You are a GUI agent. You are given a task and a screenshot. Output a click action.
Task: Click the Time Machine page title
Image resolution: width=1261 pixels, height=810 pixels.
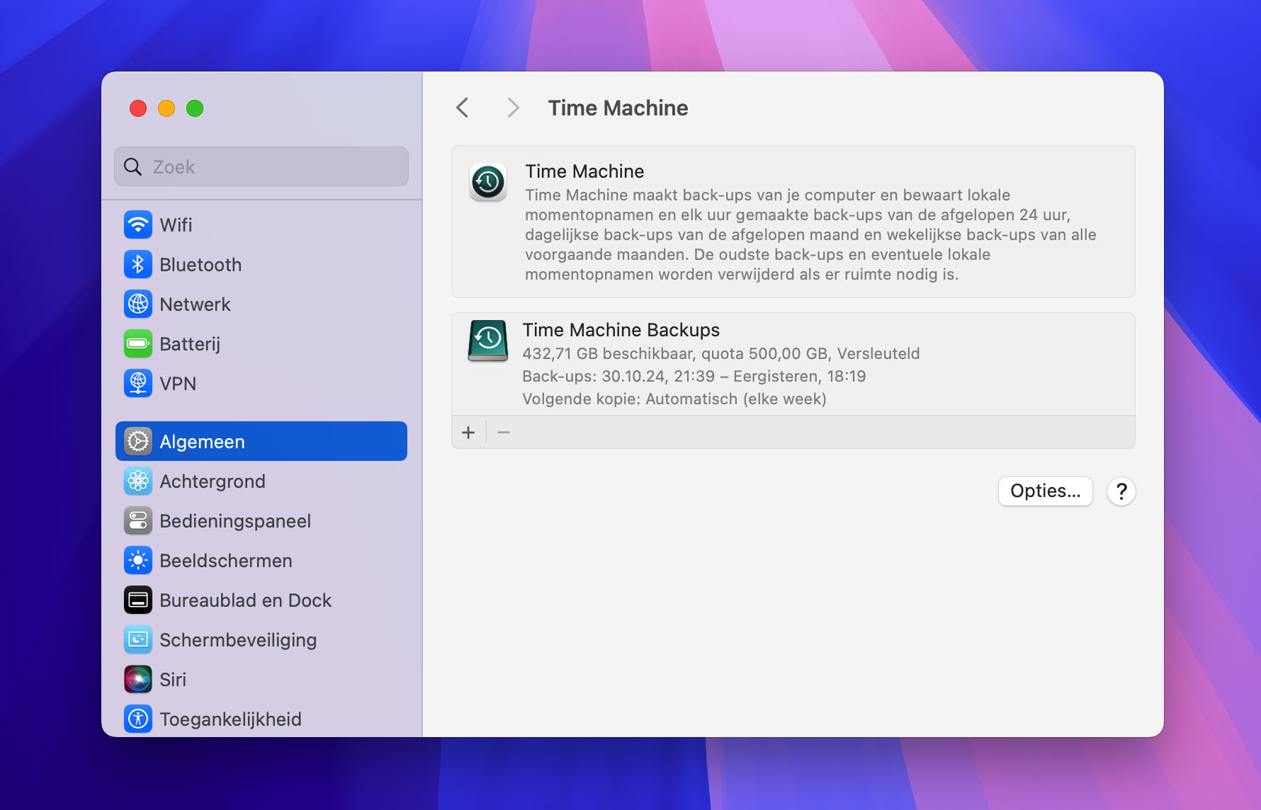618,108
